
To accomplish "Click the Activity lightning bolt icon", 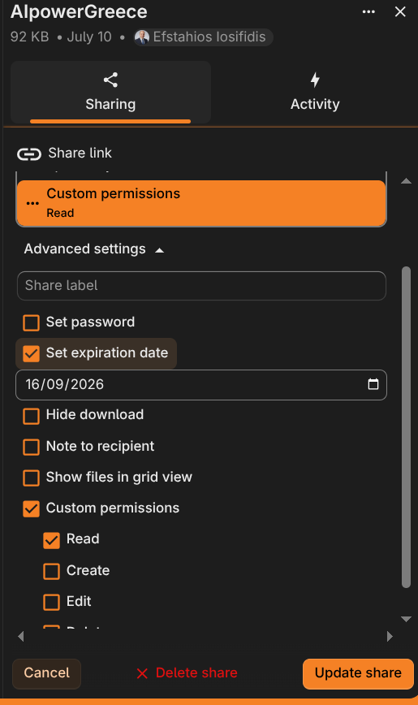I will (315, 80).
